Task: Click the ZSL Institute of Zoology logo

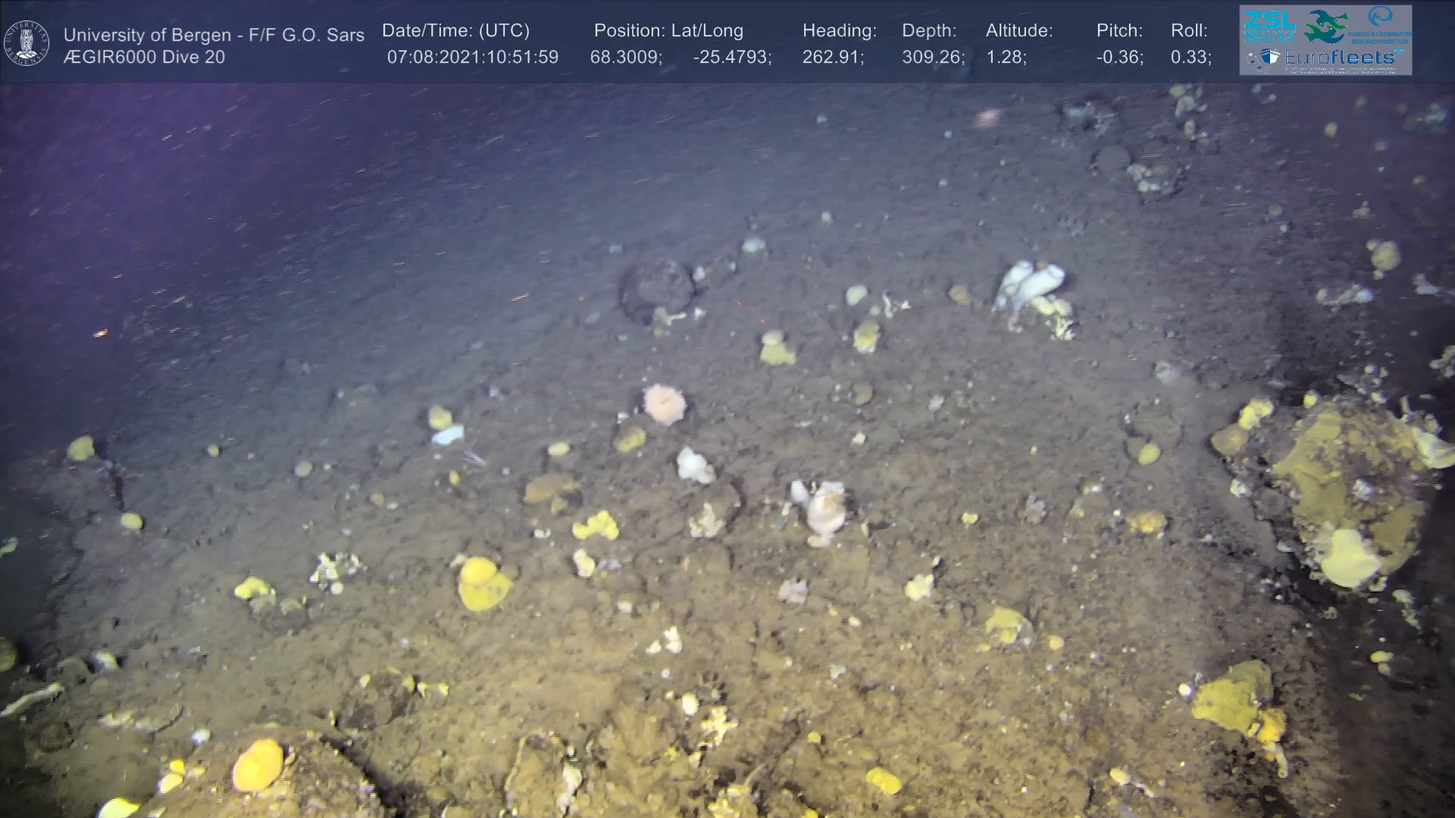Action: pos(1269,25)
